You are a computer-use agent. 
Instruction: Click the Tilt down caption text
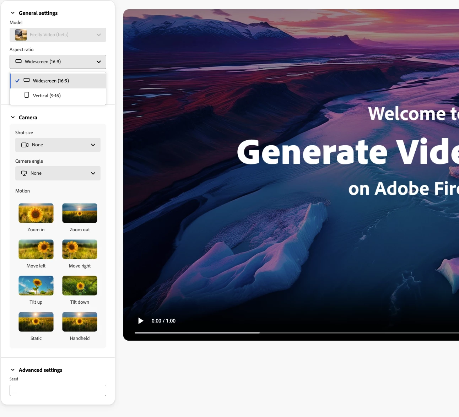pyautogui.click(x=80, y=302)
